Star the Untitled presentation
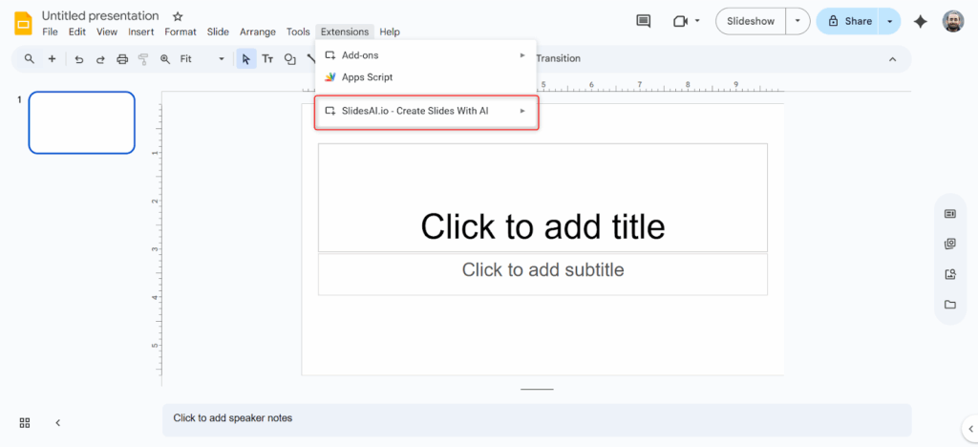978x447 pixels. pos(178,16)
